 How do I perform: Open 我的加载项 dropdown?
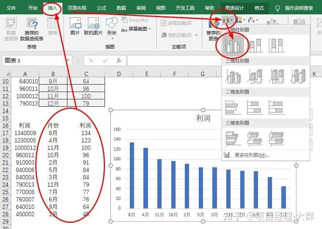click(179, 35)
